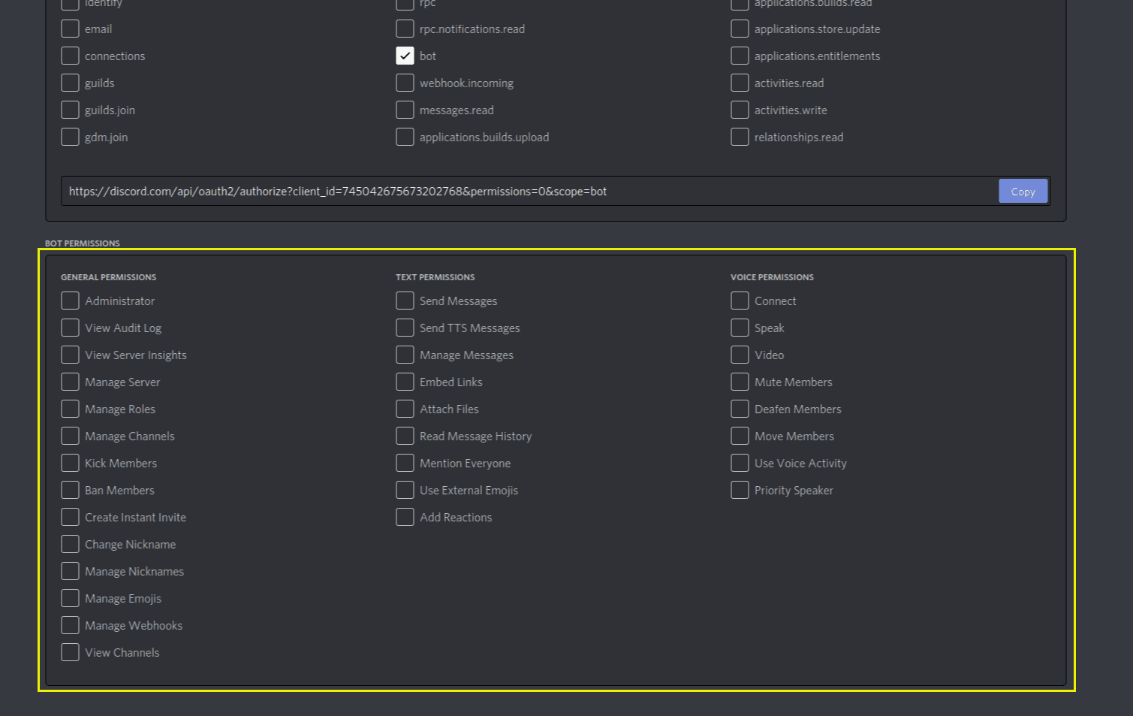
Task: Tick the Speak voice permission
Action: [x=740, y=328]
